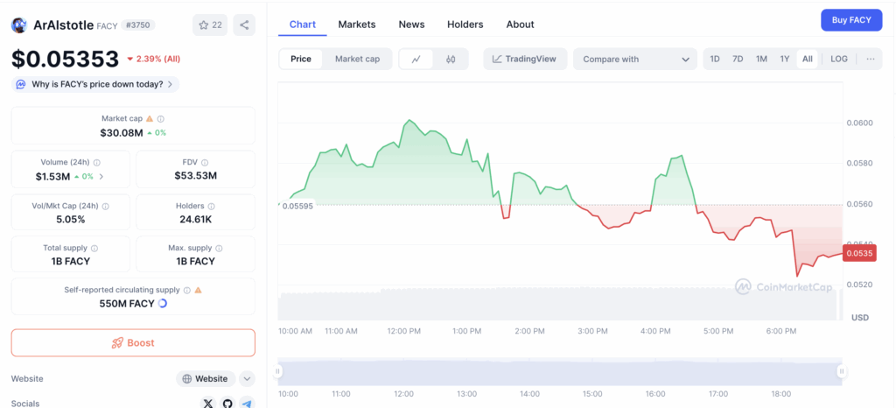Expand the Volume (24h) details arrow
The width and height of the screenshot is (896, 408).
point(101,176)
